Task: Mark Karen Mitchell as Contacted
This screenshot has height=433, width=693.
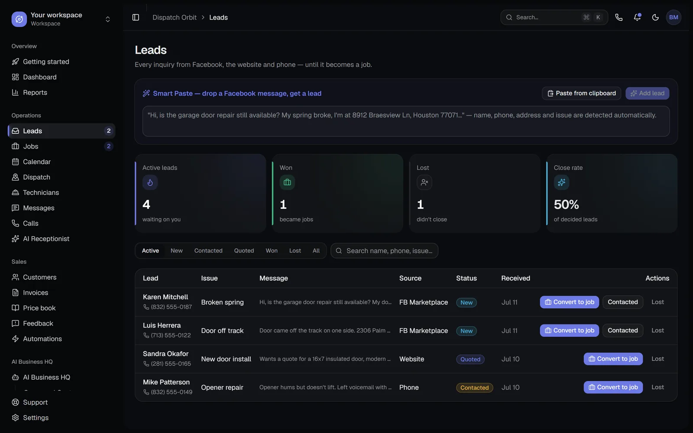Action: 622,302
